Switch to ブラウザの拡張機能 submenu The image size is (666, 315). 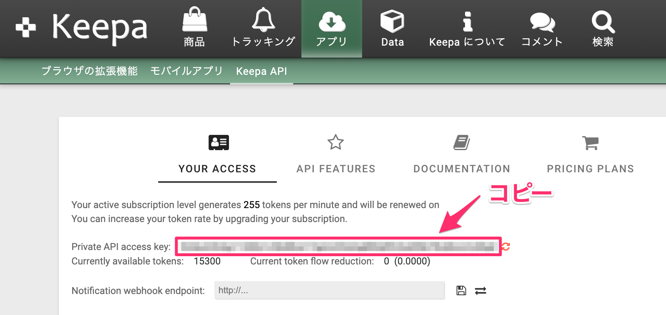(x=89, y=71)
